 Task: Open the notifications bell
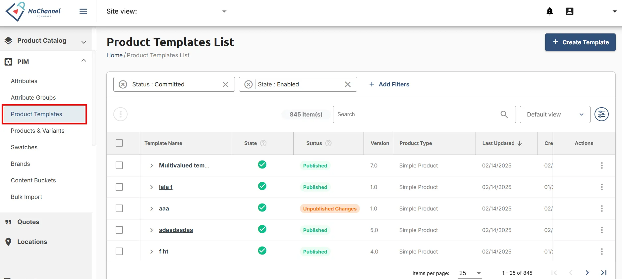550,11
